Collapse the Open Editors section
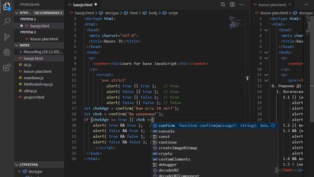The image size is (314, 177). (x=17, y=13)
